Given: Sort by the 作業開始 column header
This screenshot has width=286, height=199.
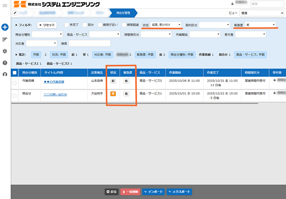Looking at the screenshot, I should 175,73.
